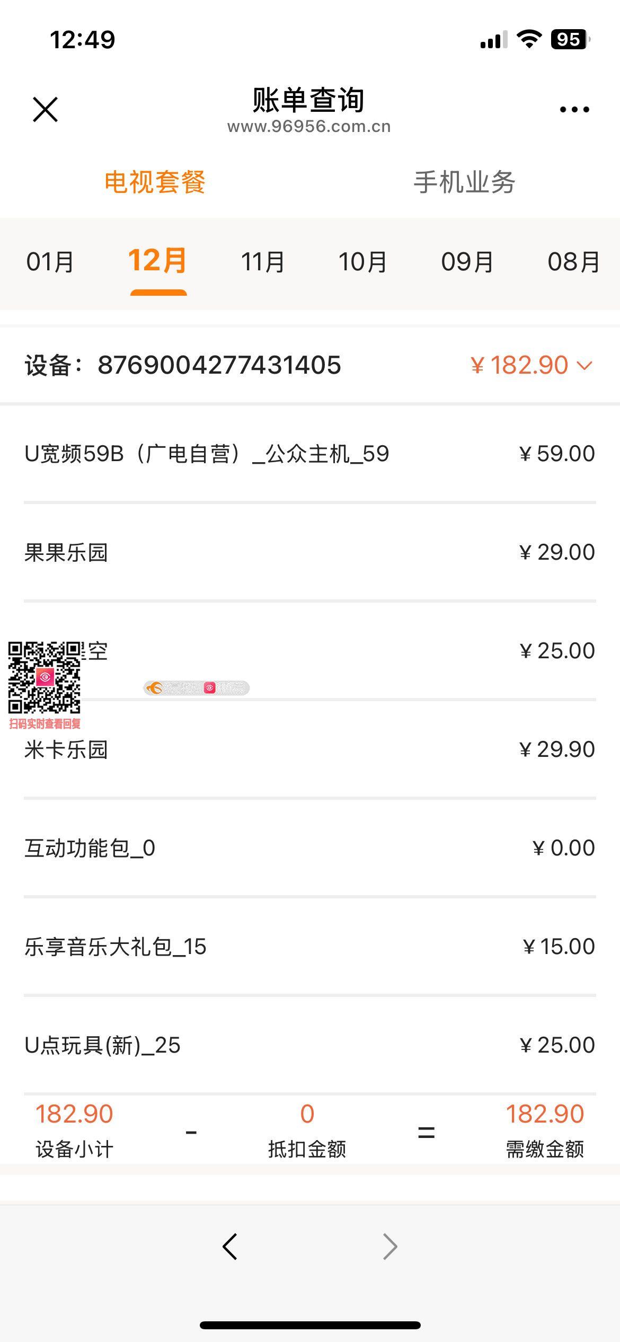This screenshot has width=620, height=1342.
Task: Tap the device number 8769004277431405 row
Action: click(x=219, y=365)
